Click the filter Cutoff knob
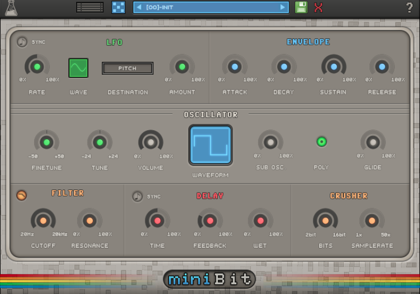The height and width of the screenshot is (294, 420). click(43, 221)
